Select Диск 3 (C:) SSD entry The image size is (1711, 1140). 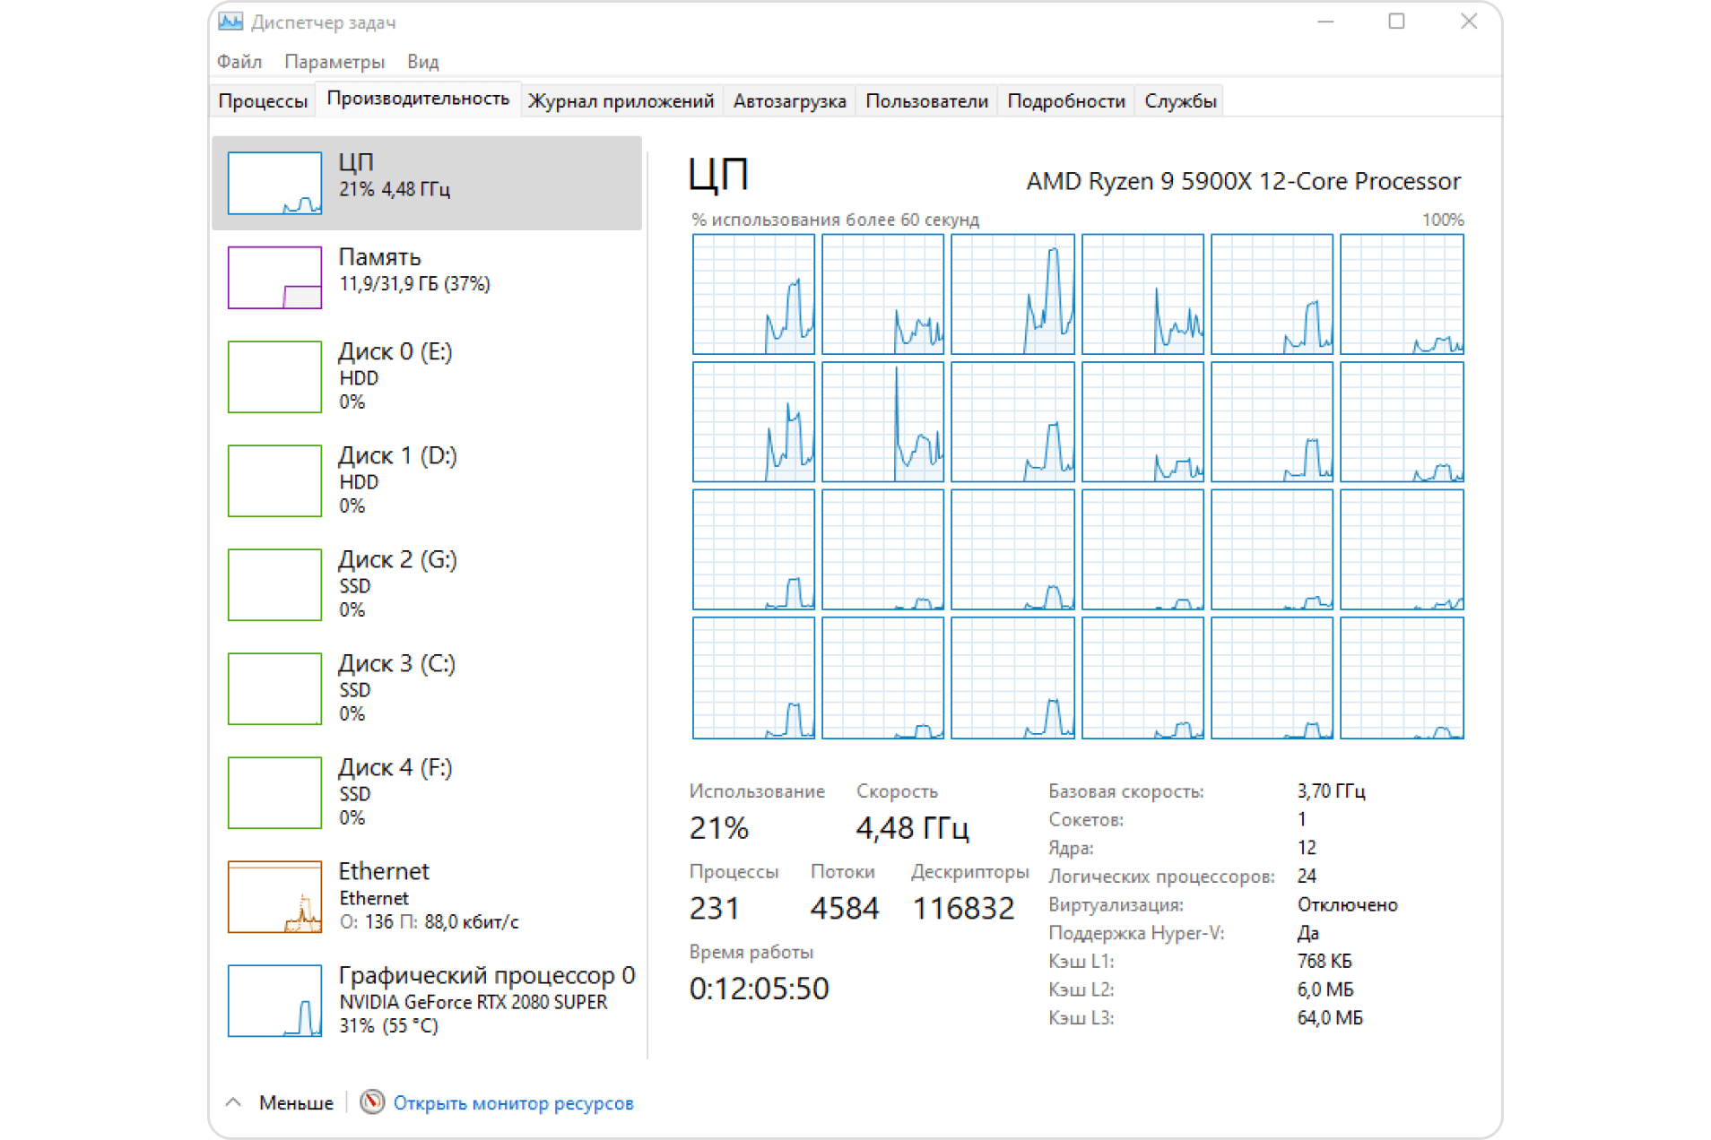(x=395, y=687)
